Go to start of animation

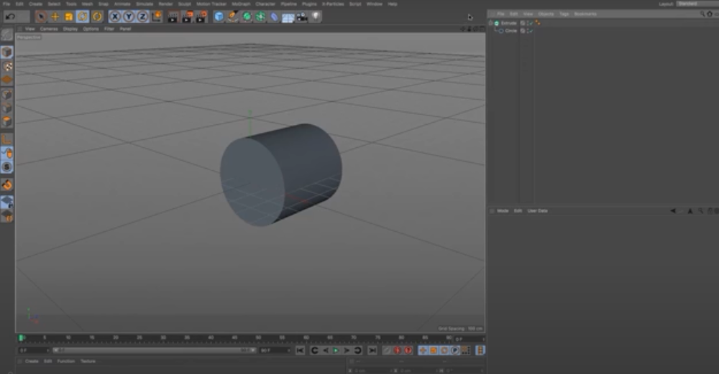300,350
